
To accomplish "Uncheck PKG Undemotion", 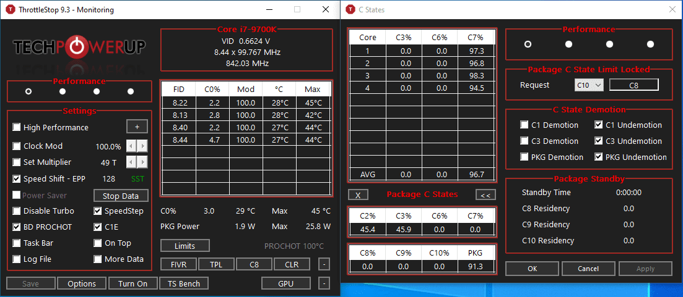I will [599, 157].
